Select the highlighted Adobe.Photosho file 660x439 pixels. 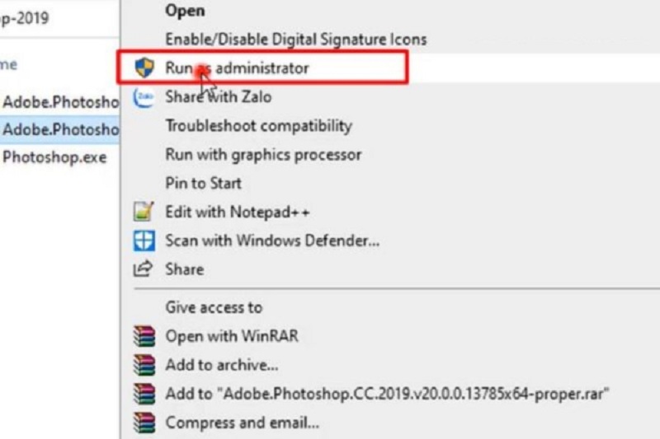(59, 129)
